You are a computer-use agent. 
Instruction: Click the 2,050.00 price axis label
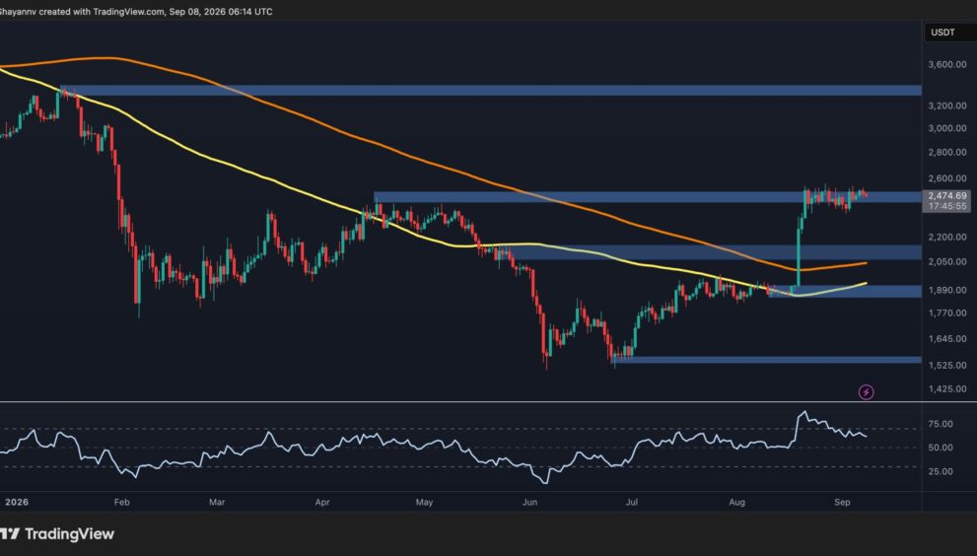947,262
